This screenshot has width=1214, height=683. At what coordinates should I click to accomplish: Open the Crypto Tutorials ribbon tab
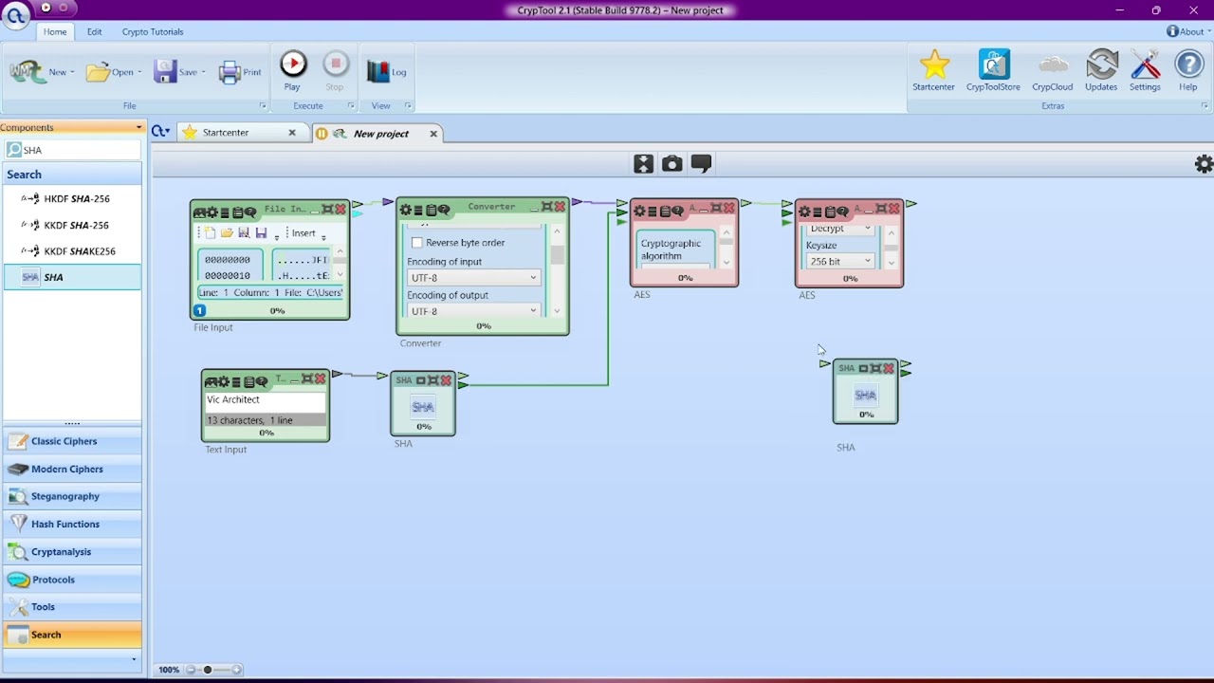pyautogui.click(x=153, y=31)
